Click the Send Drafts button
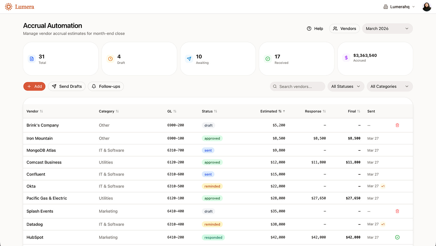This screenshot has height=246, width=436. 67,86
